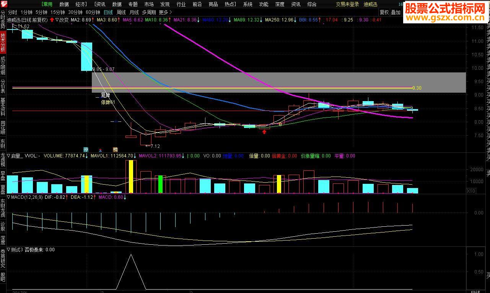
Task: Select the 多周期 multi-period tab
Action: tap(149, 12)
